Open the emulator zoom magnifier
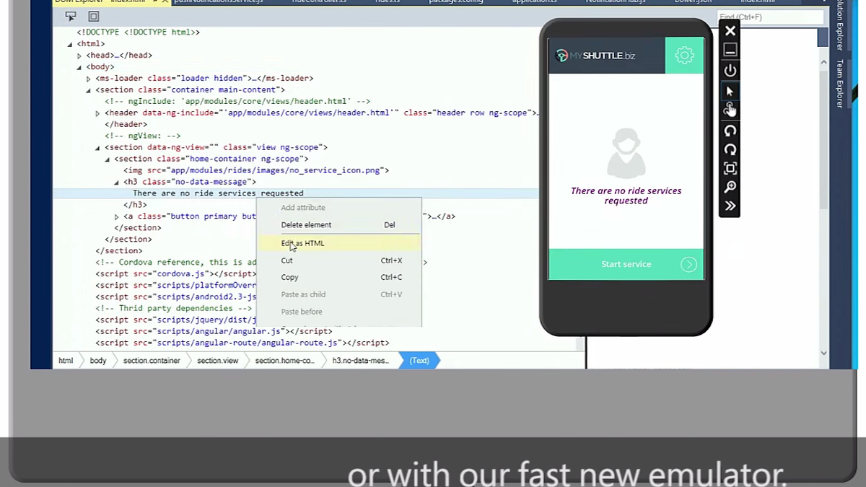This screenshot has width=866, height=487. click(730, 187)
